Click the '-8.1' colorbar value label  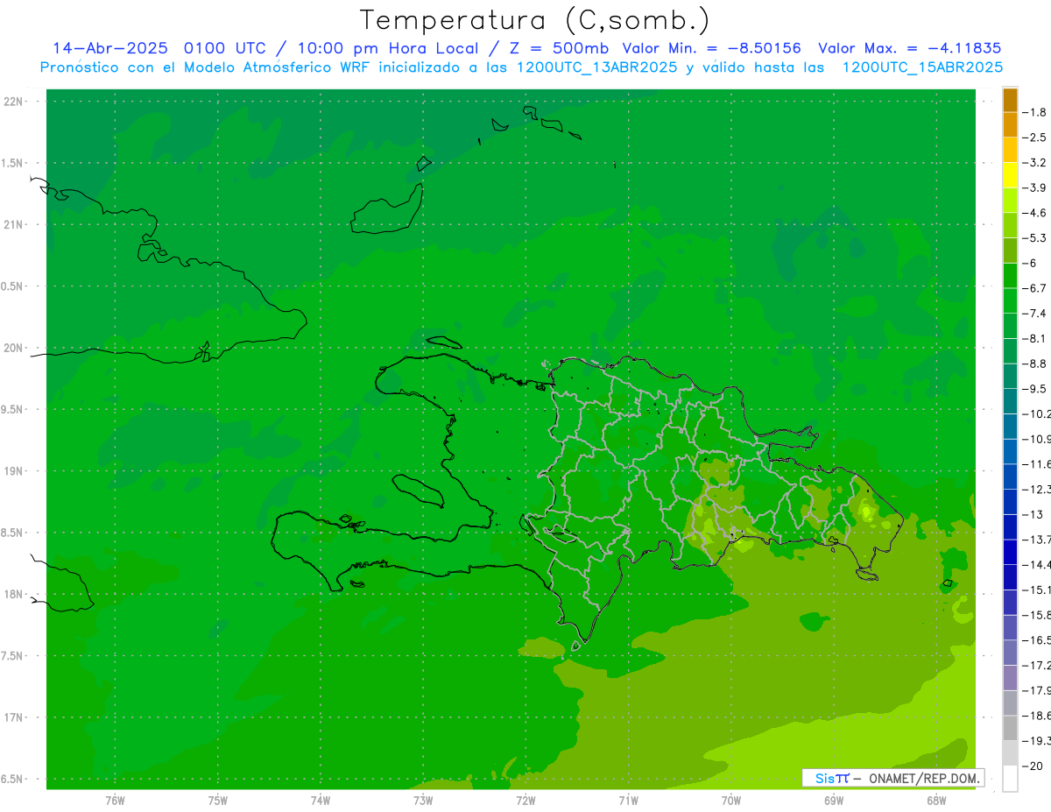coord(1034,338)
